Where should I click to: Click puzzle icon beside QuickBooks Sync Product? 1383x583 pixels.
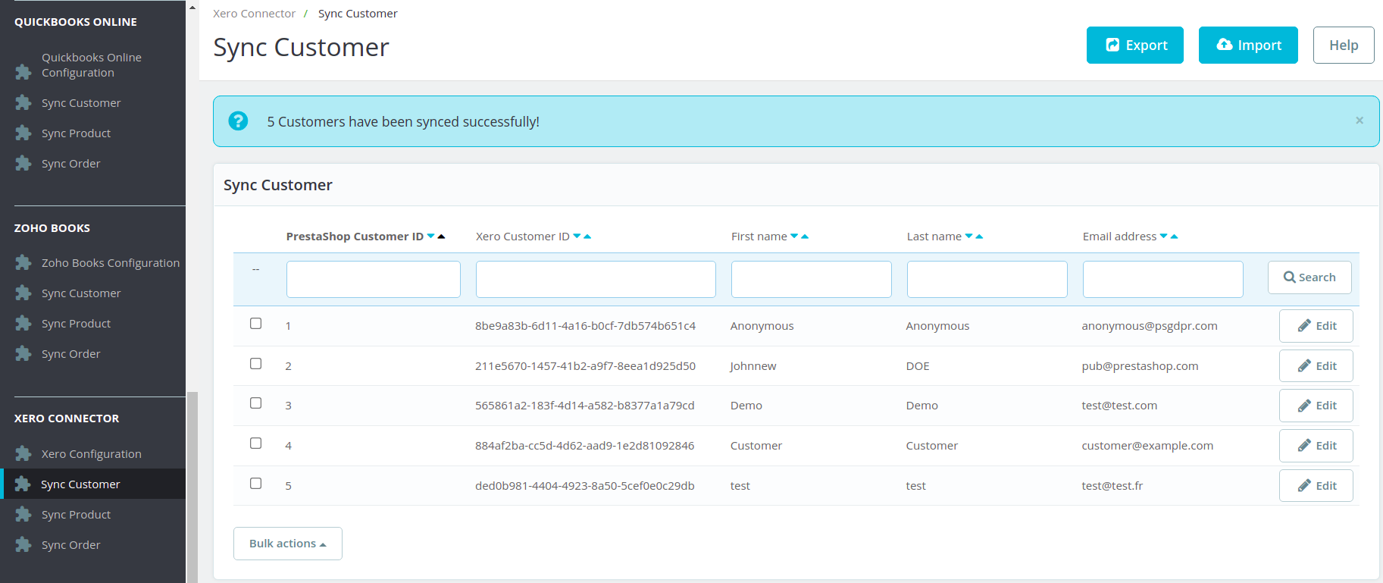tap(23, 133)
